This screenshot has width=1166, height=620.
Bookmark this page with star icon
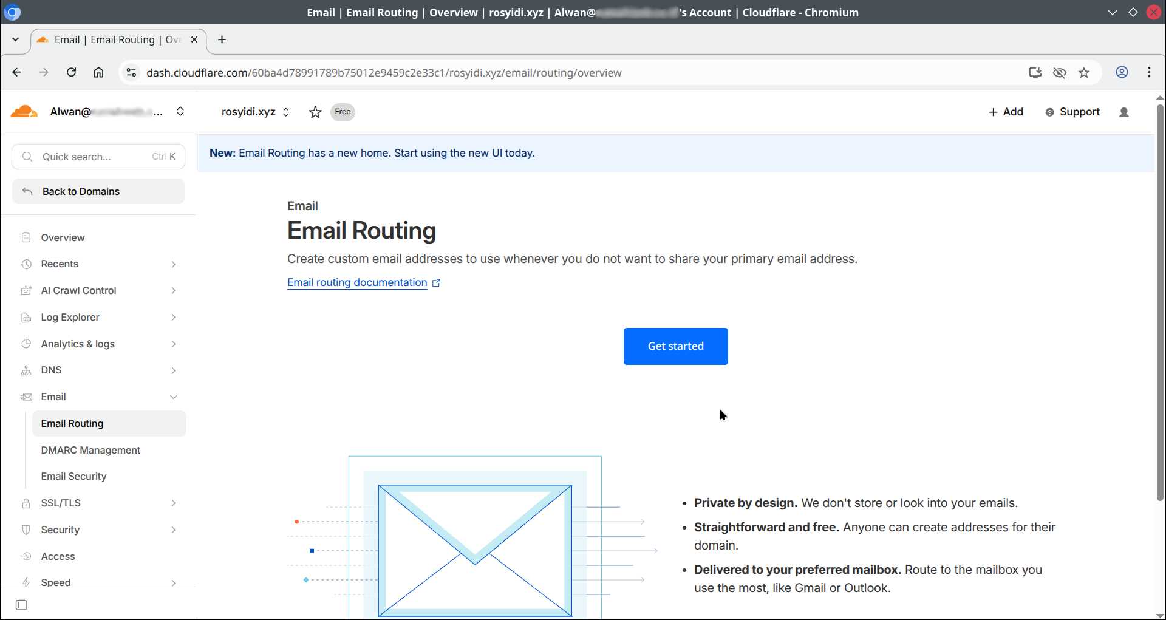click(x=1084, y=73)
